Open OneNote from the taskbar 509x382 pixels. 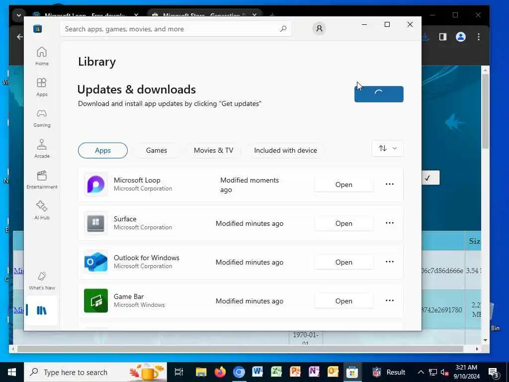click(314, 372)
